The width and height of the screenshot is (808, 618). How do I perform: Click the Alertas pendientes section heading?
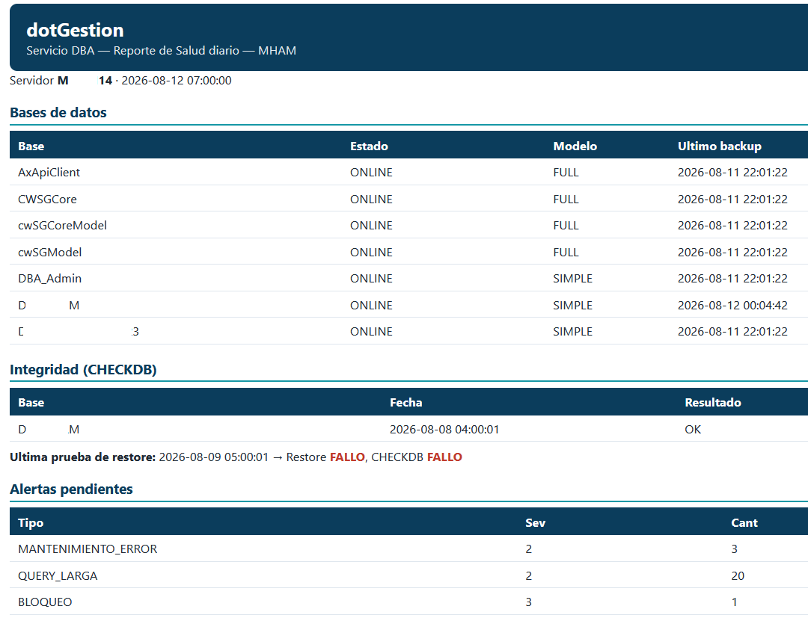click(x=71, y=489)
